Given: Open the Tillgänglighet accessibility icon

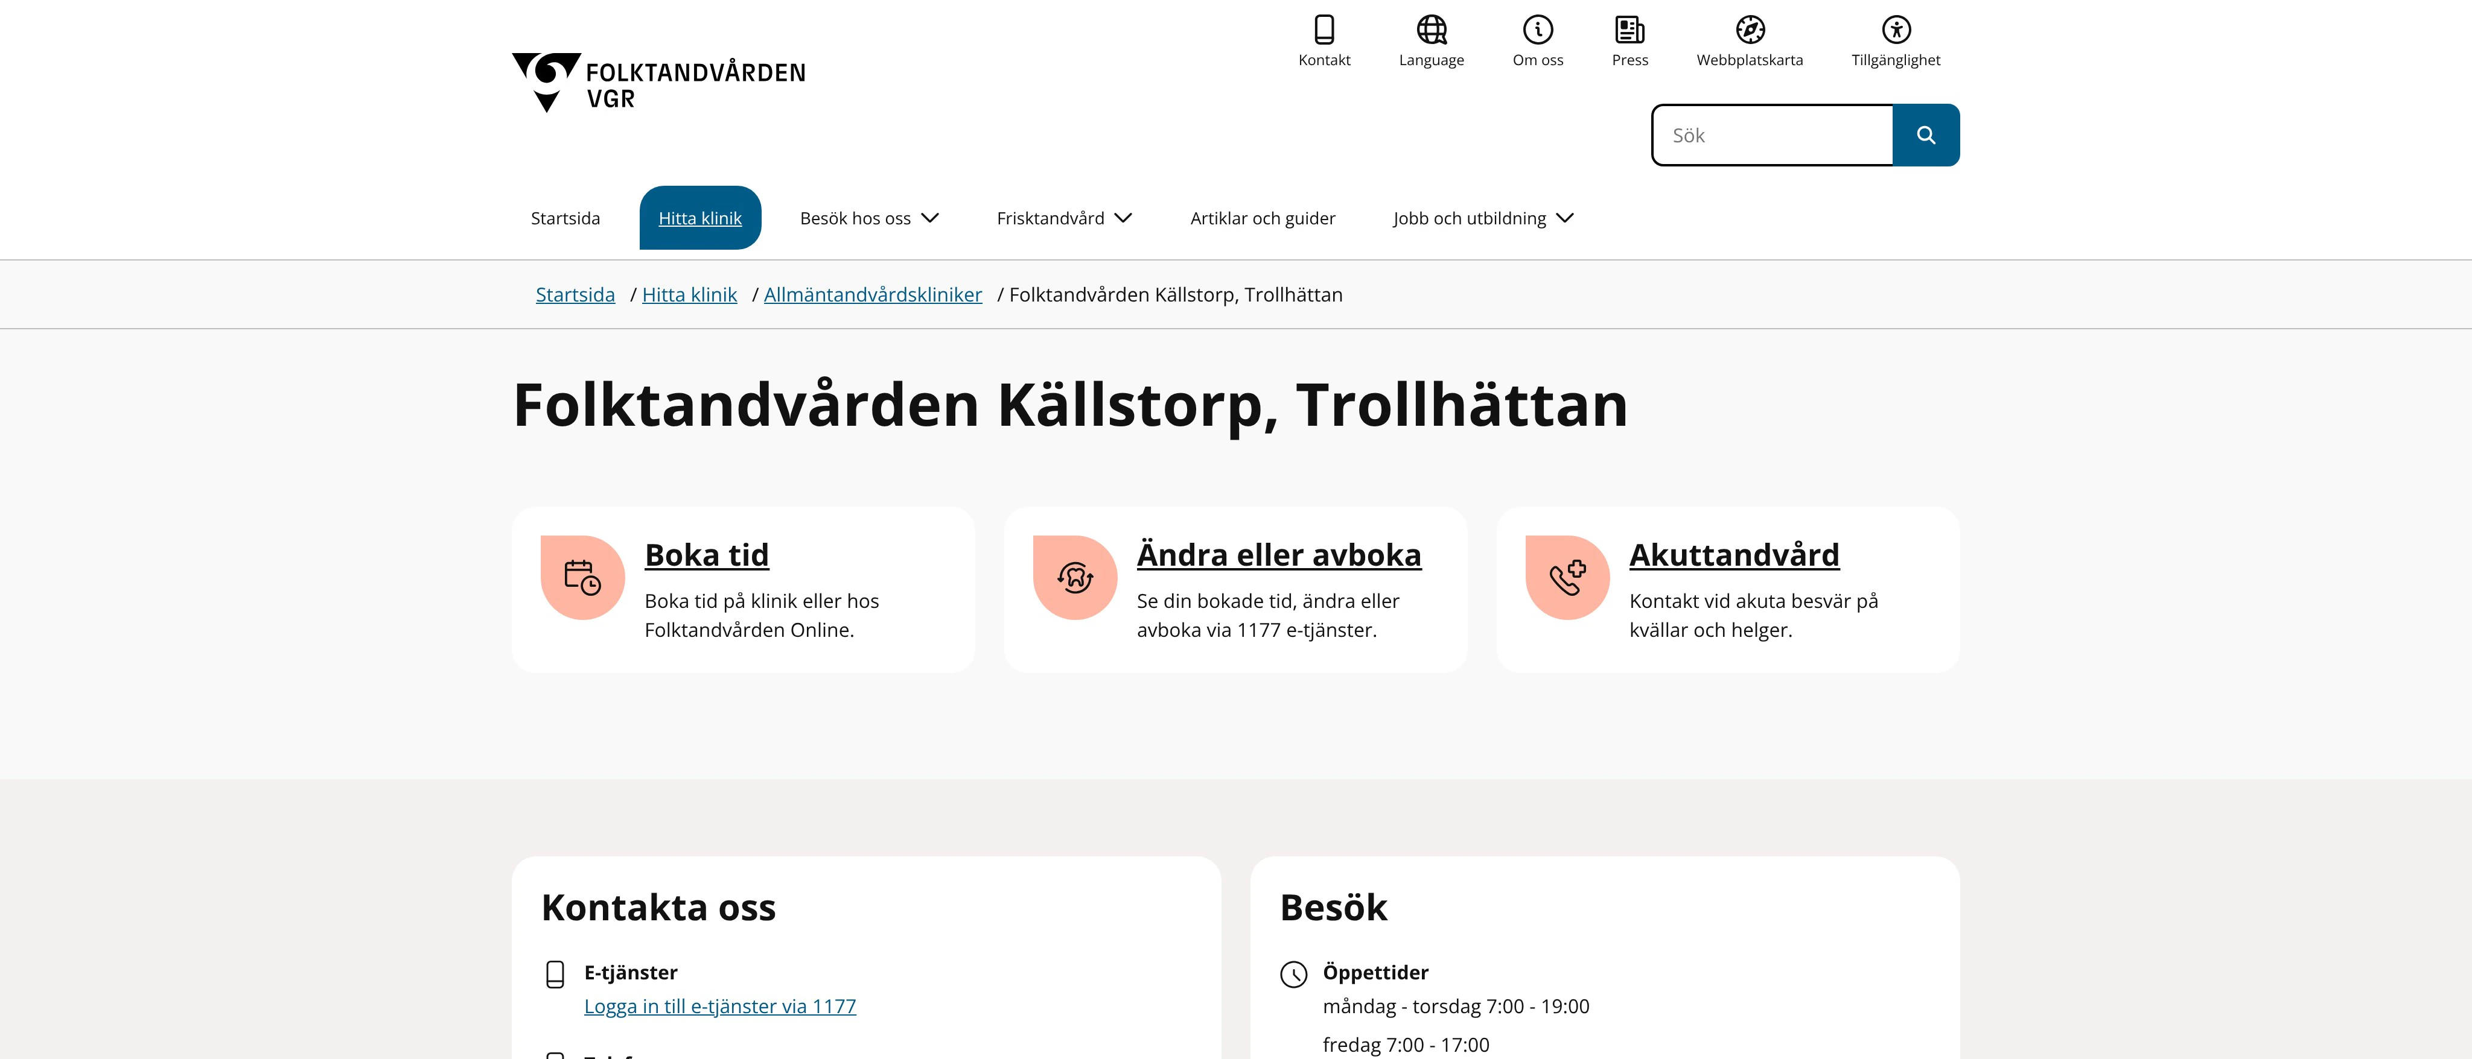Looking at the screenshot, I should pos(1896,30).
